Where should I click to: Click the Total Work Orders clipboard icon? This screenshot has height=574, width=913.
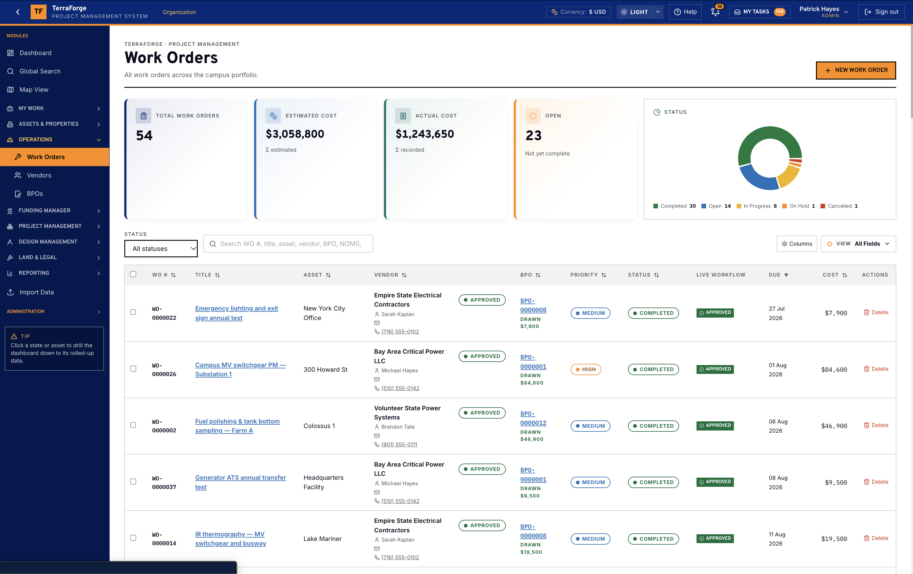(x=143, y=116)
